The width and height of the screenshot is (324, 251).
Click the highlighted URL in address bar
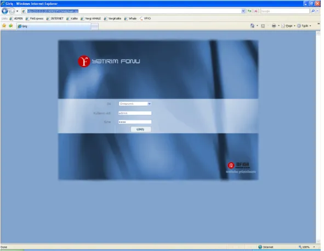(53, 11)
